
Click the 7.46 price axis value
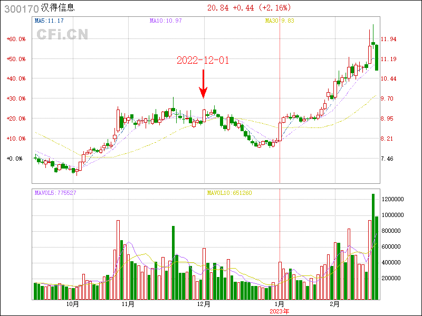point(387,159)
